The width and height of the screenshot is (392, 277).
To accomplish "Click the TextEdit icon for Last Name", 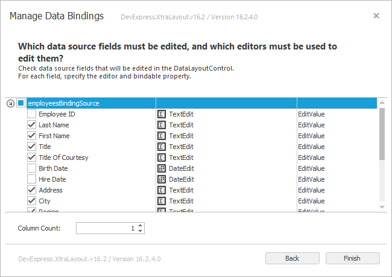I will point(162,125).
